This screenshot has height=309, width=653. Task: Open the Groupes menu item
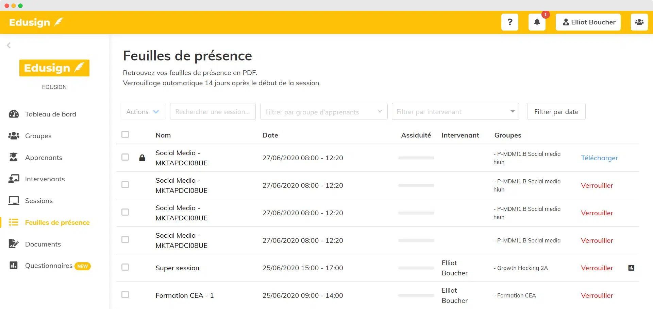[38, 136]
